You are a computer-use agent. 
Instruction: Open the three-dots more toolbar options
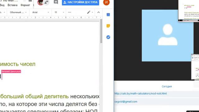click(70, 12)
